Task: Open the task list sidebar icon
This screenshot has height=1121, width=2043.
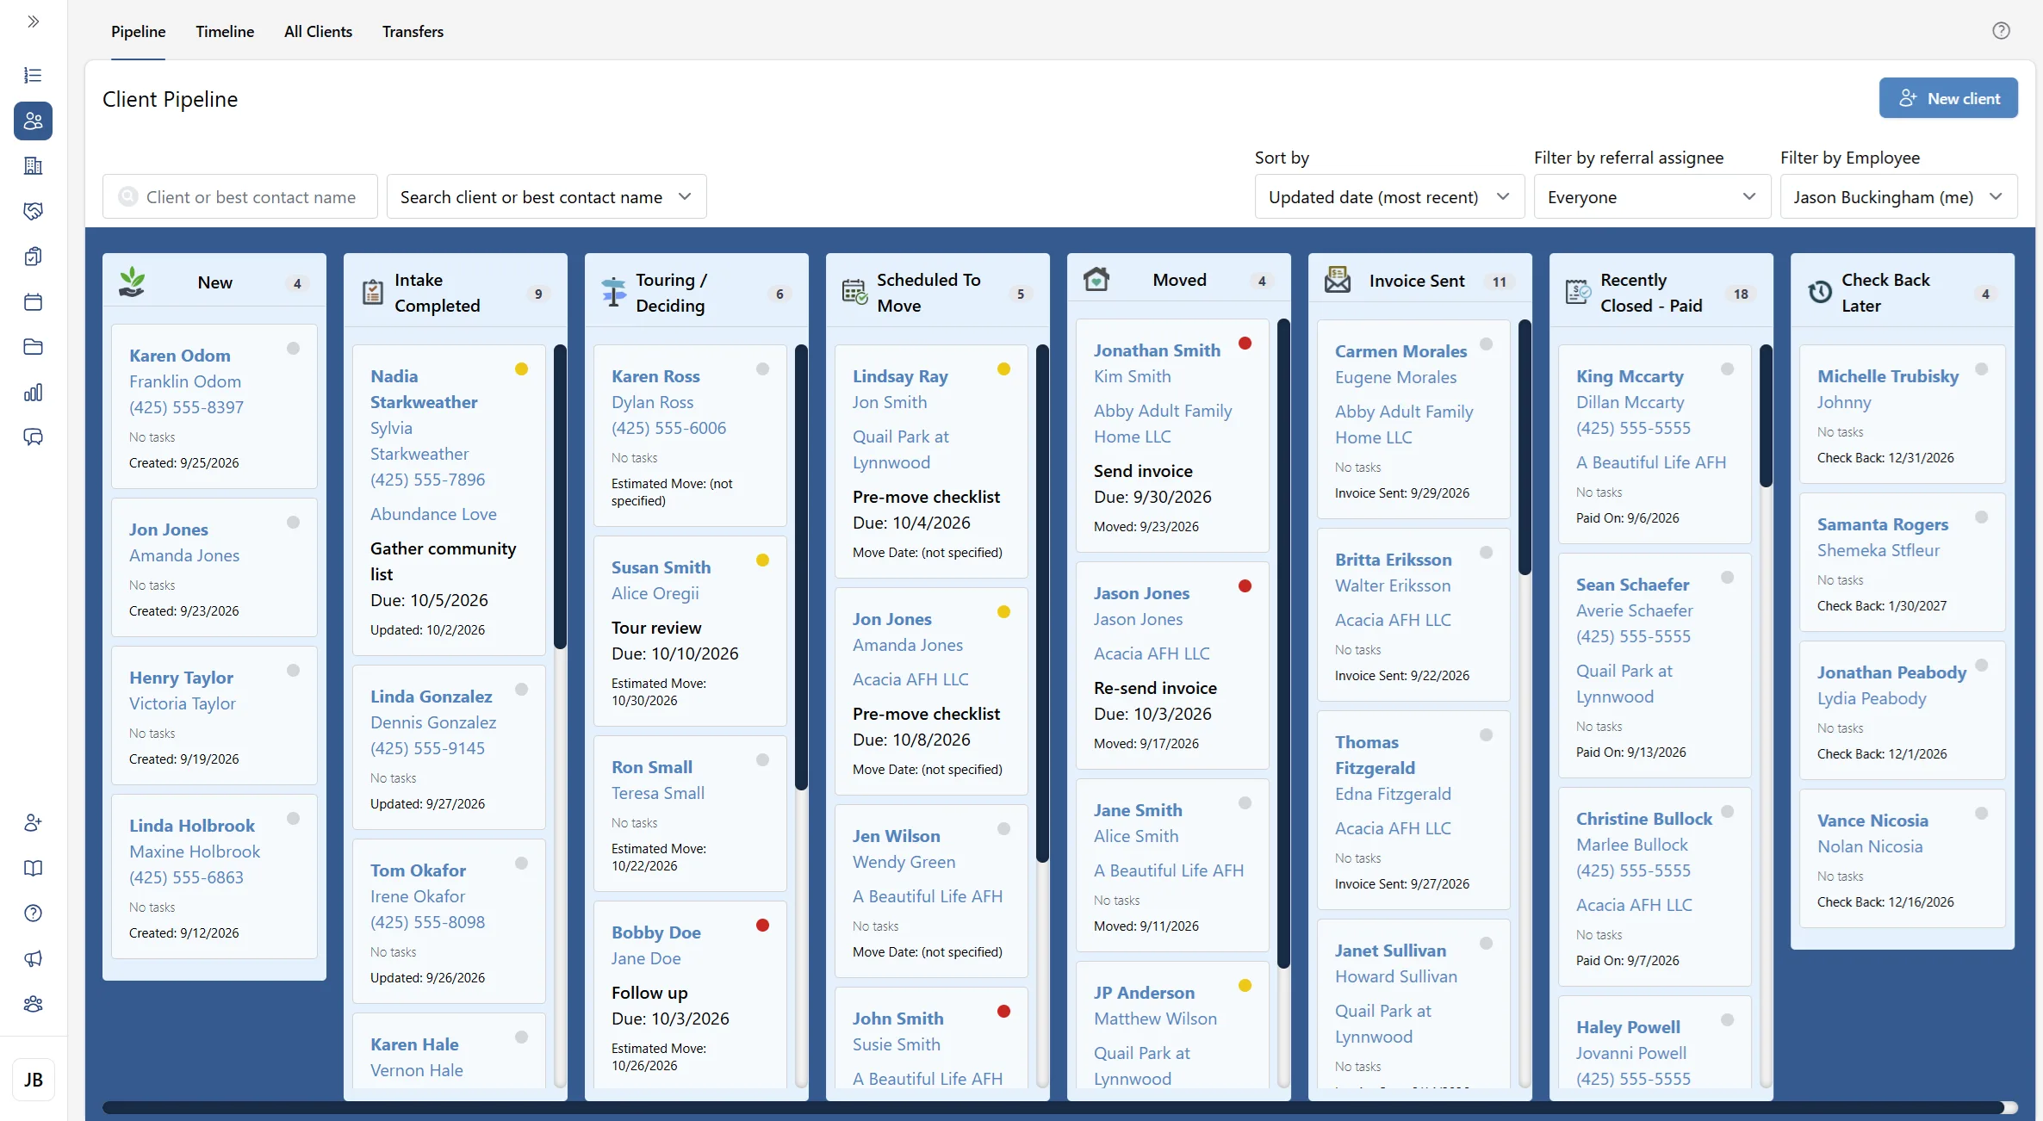Action: click(x=33, y=76)
